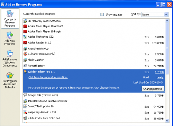
Task: Enable the Show updates checkbox
Action: (x=102, y=14)
